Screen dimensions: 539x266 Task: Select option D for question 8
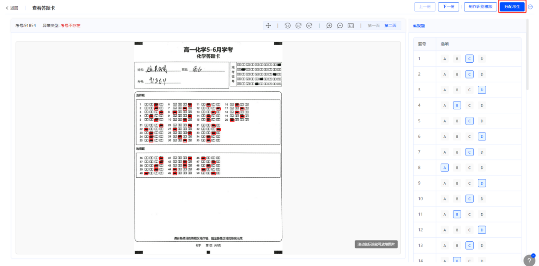[482, 168]
